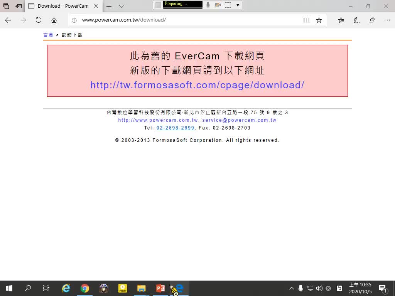
Task: Open the Windows Start menu
Action: tap(9, 288)
